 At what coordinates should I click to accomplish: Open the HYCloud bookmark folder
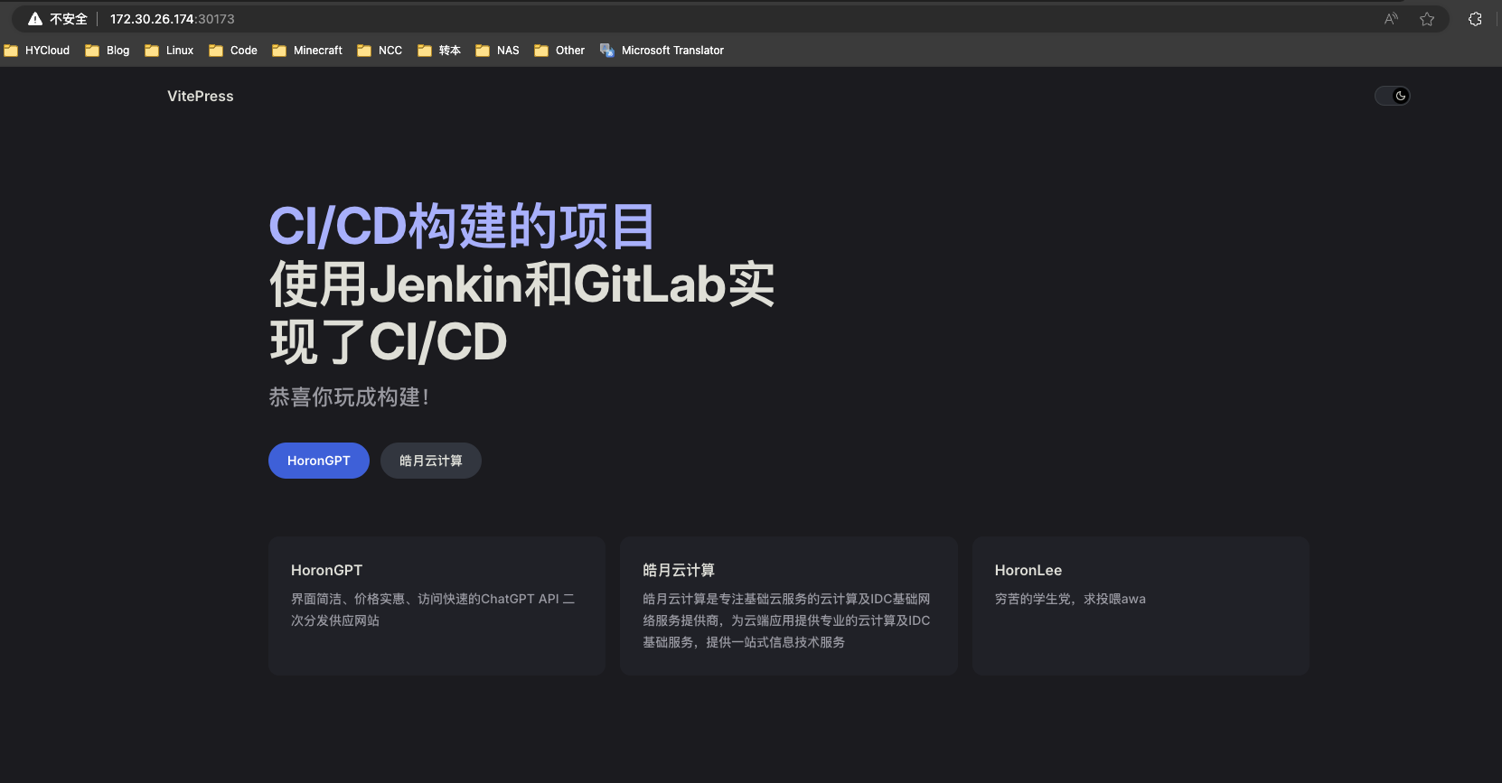[37, 51]
